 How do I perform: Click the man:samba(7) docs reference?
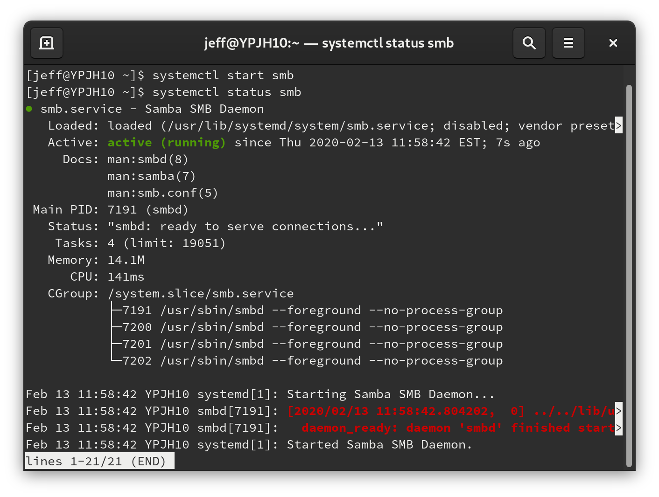point(151,176)
